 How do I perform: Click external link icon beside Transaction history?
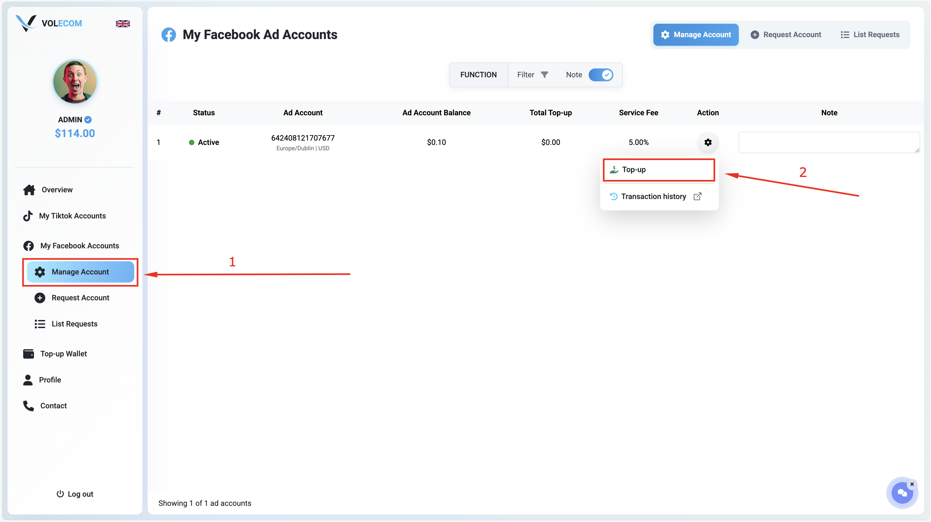(698, 197)
